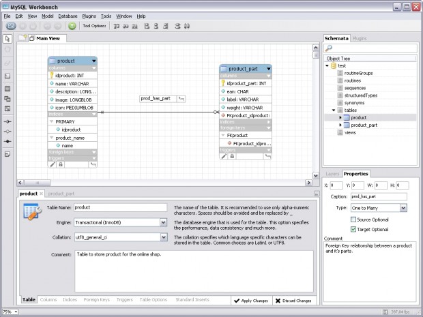
Task: Select the open-diamond relationship tool
Action: [x=8, y=132]
